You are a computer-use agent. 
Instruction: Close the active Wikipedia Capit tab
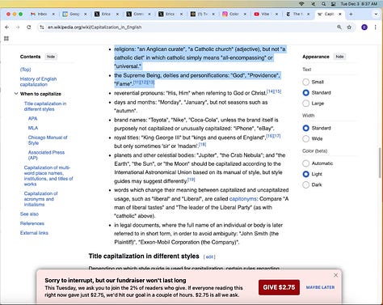[340, 14]
